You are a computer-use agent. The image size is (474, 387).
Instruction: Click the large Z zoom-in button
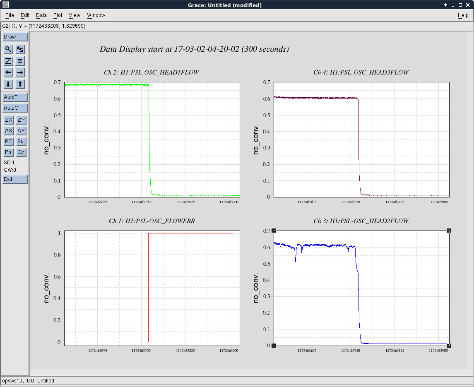pos(8,61)
